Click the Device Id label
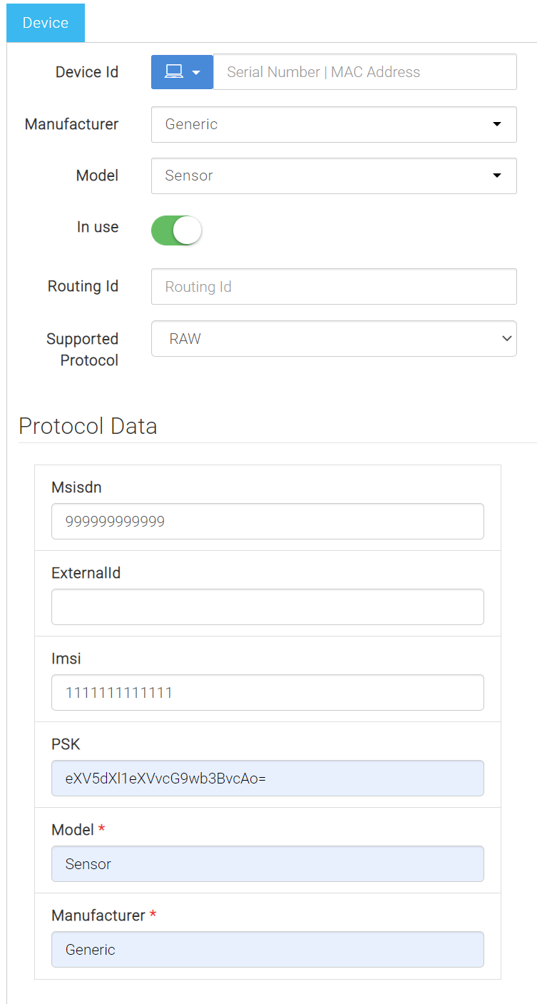Viewport: 537px width, 1004px height. (x=87, y=72)
